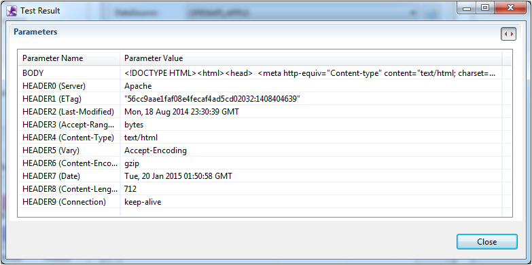Minimize the Test Result window
532x265 pixels.
tap(467, 8)
